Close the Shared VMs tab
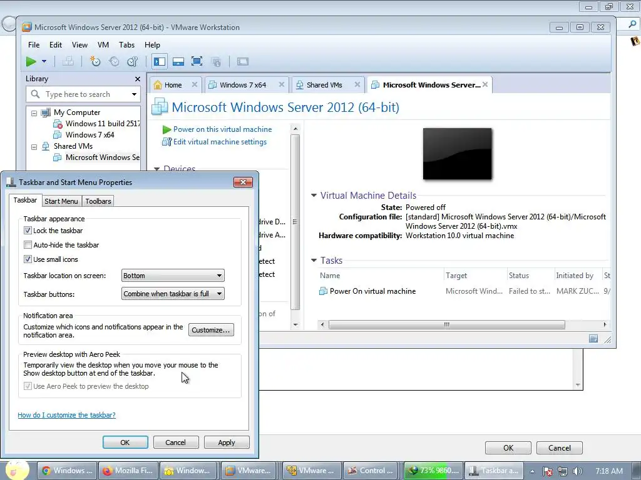Screen dimensions: 641x480 [357, 84]
